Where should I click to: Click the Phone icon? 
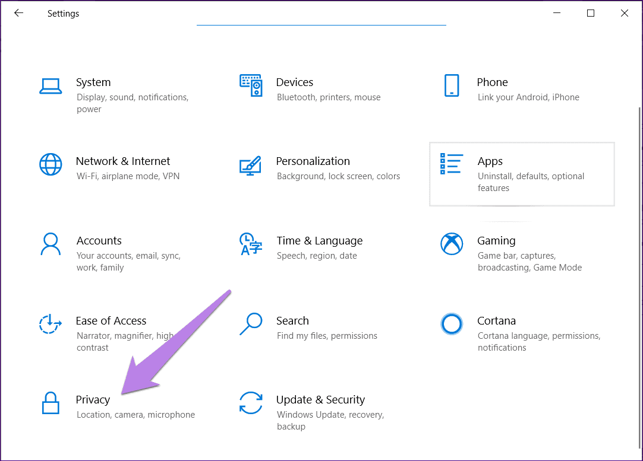point(452,85)
